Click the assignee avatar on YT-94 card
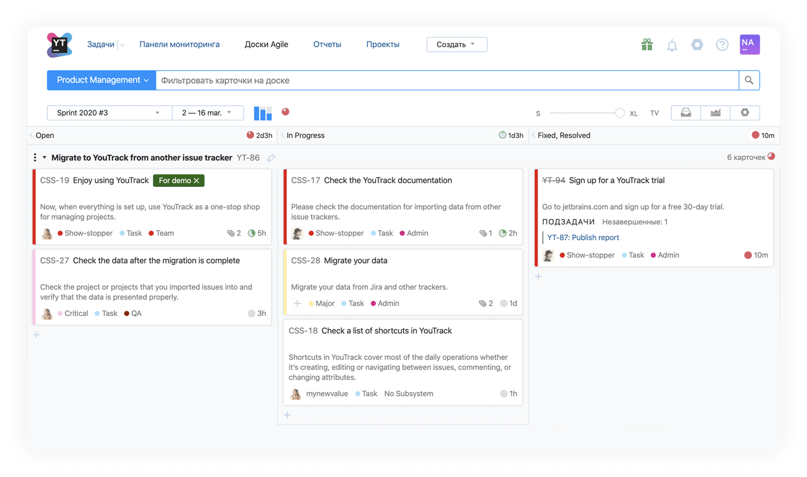 click(x=548, y=256)
